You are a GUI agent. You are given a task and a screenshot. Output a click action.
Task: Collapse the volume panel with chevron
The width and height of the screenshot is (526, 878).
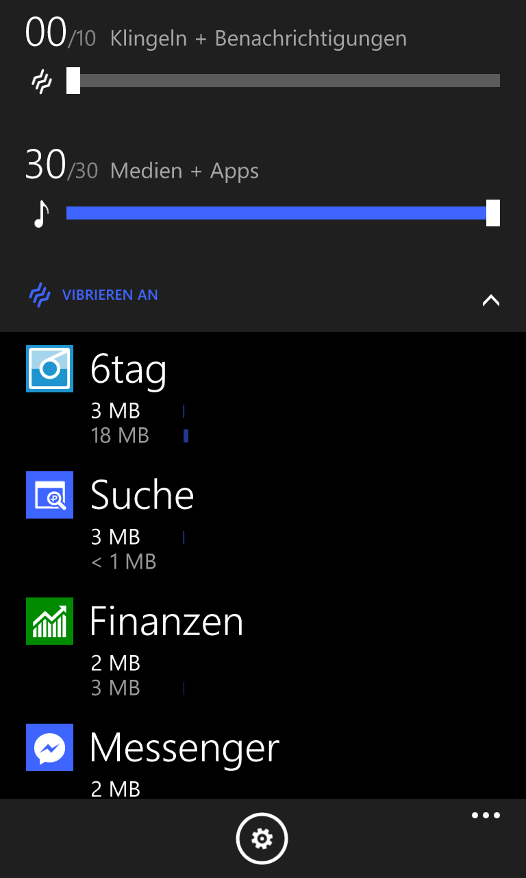[491, 300]
